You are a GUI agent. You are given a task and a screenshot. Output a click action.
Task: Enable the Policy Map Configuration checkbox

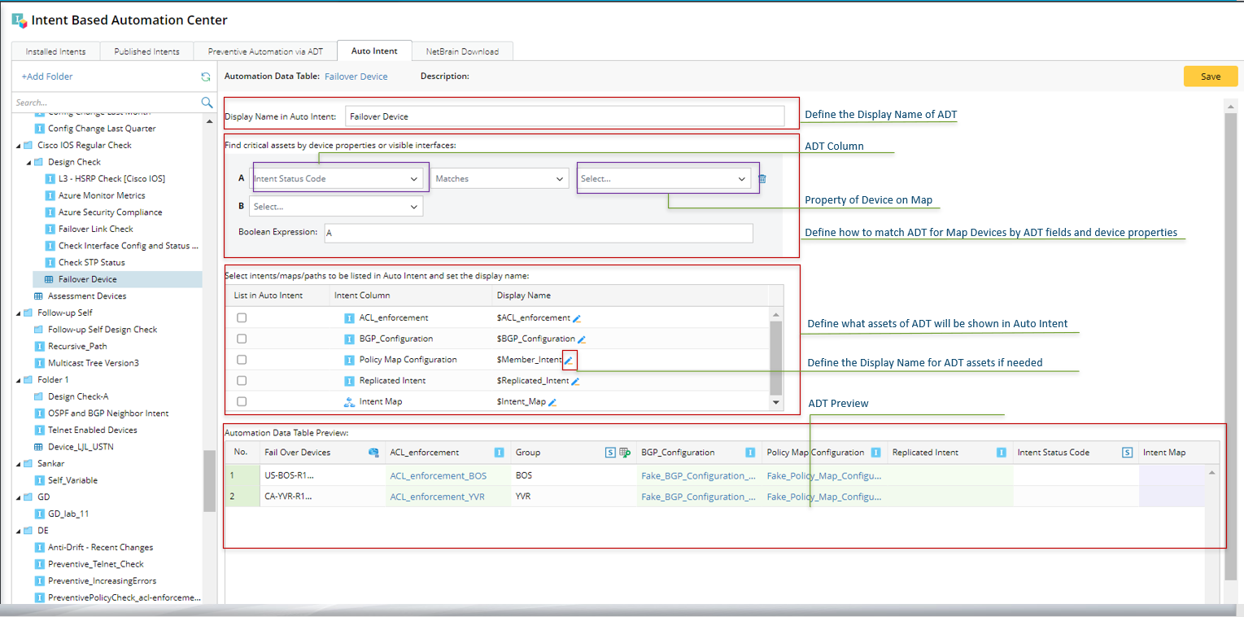pyautogui.click(x=242, y=360)
